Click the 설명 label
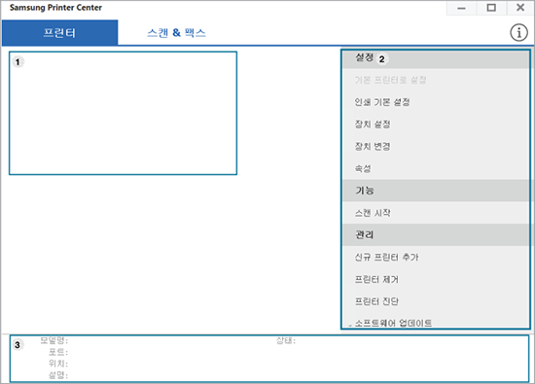 (58, 375)
